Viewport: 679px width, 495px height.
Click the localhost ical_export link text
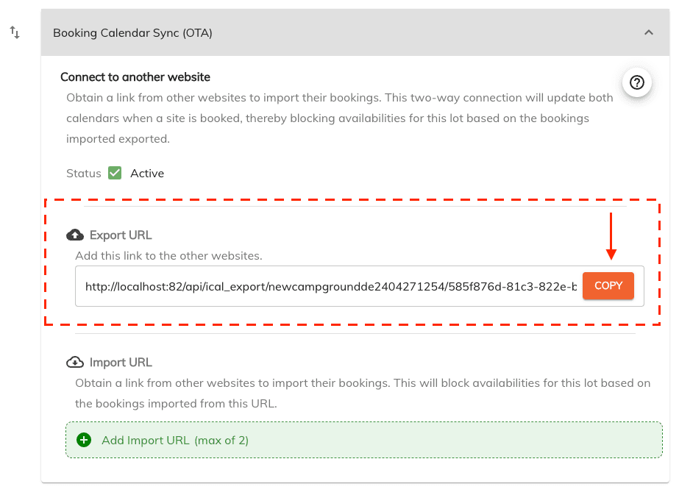[331, 286]
